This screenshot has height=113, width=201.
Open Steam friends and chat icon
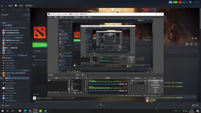coord(197,105)
